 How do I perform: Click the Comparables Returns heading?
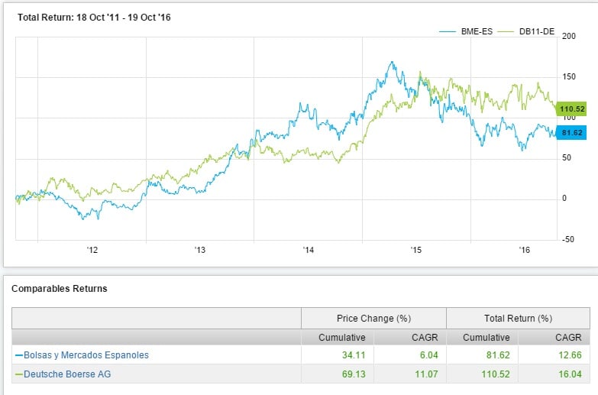pyautogui.click(x=58, y=289)
